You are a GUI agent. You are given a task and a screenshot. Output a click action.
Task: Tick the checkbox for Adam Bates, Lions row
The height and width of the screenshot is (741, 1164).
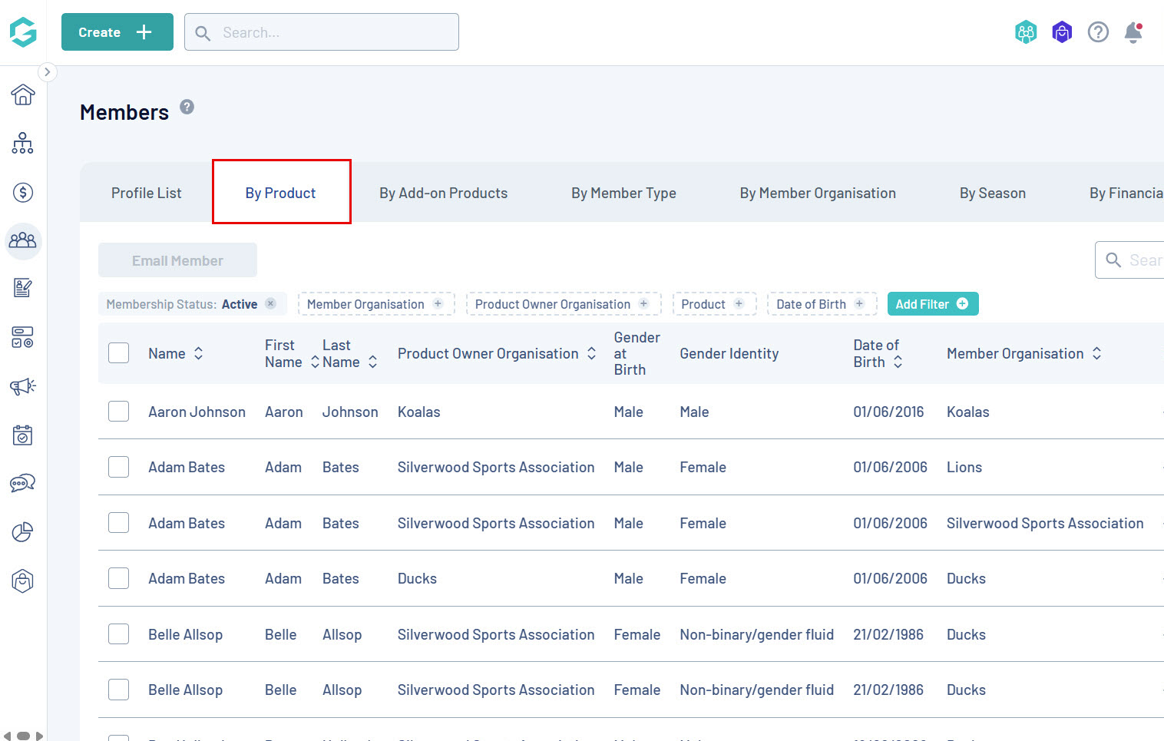point(118,467)
